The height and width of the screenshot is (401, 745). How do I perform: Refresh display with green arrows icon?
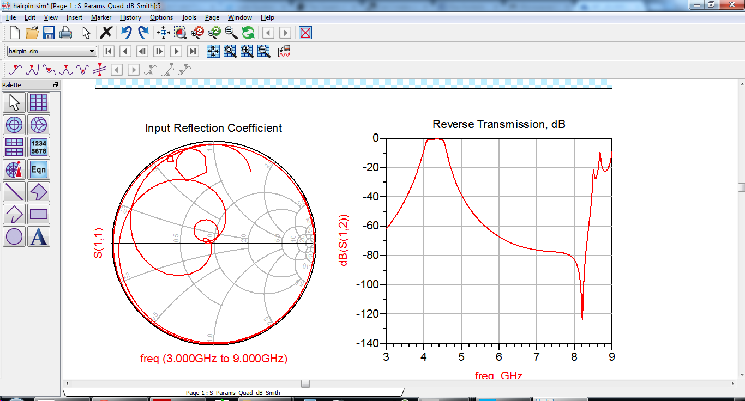click(248, 33)
